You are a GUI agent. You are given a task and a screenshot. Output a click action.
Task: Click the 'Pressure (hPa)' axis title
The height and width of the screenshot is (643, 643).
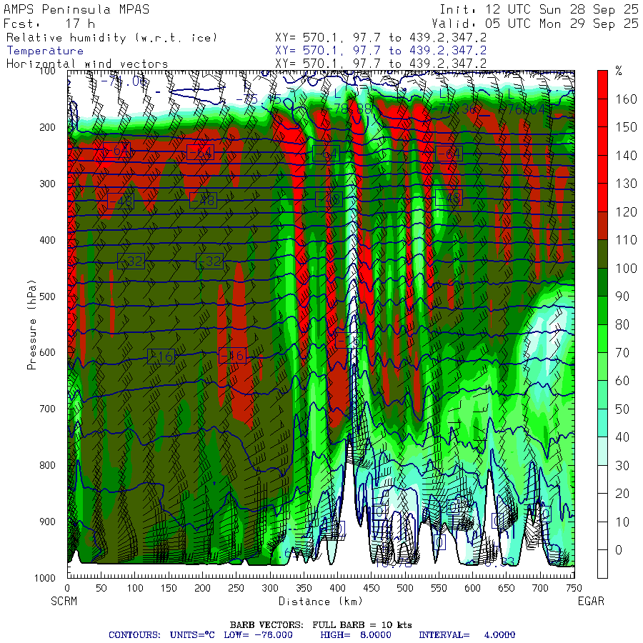pyautogui.click(x=31, y=325)
